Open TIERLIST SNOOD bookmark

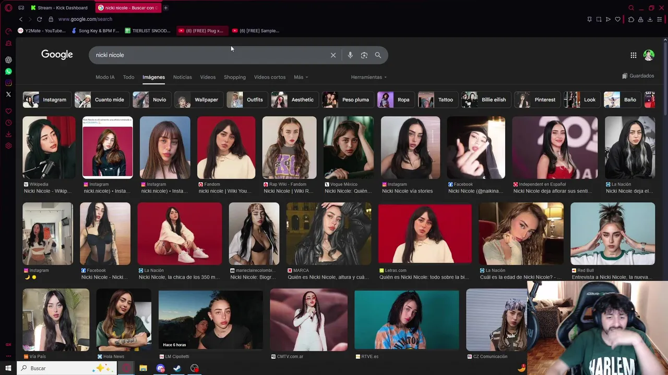point(148,31)
